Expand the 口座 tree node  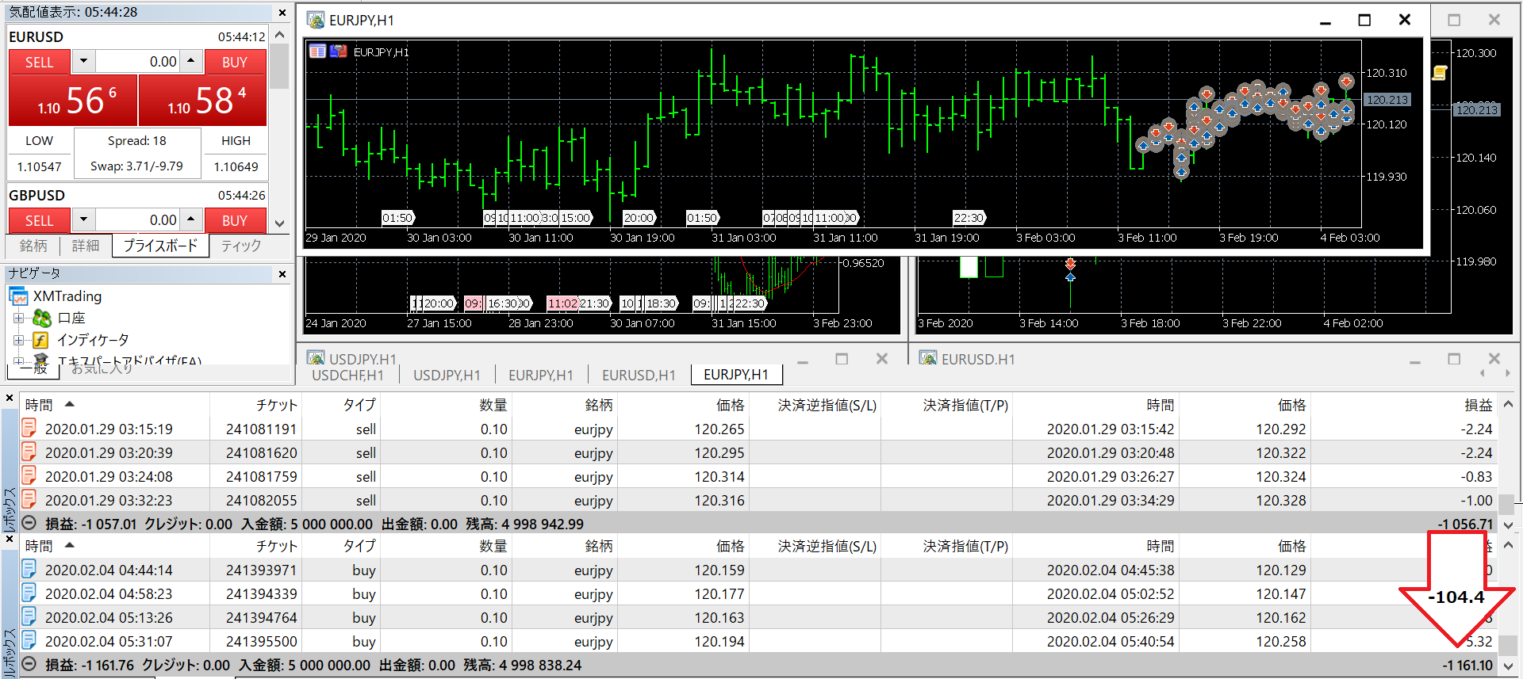[18, 319]
